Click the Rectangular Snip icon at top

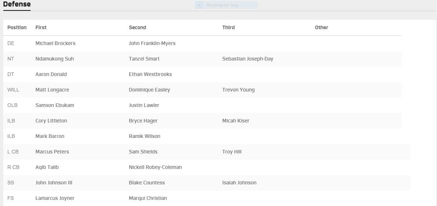click(x=199, y=5)
